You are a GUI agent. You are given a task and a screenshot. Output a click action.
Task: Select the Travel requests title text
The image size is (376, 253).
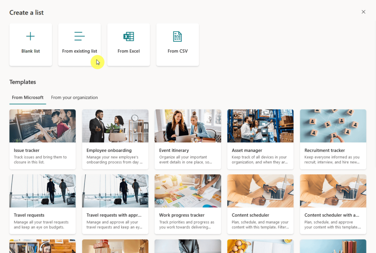click(x=29, y=215)
